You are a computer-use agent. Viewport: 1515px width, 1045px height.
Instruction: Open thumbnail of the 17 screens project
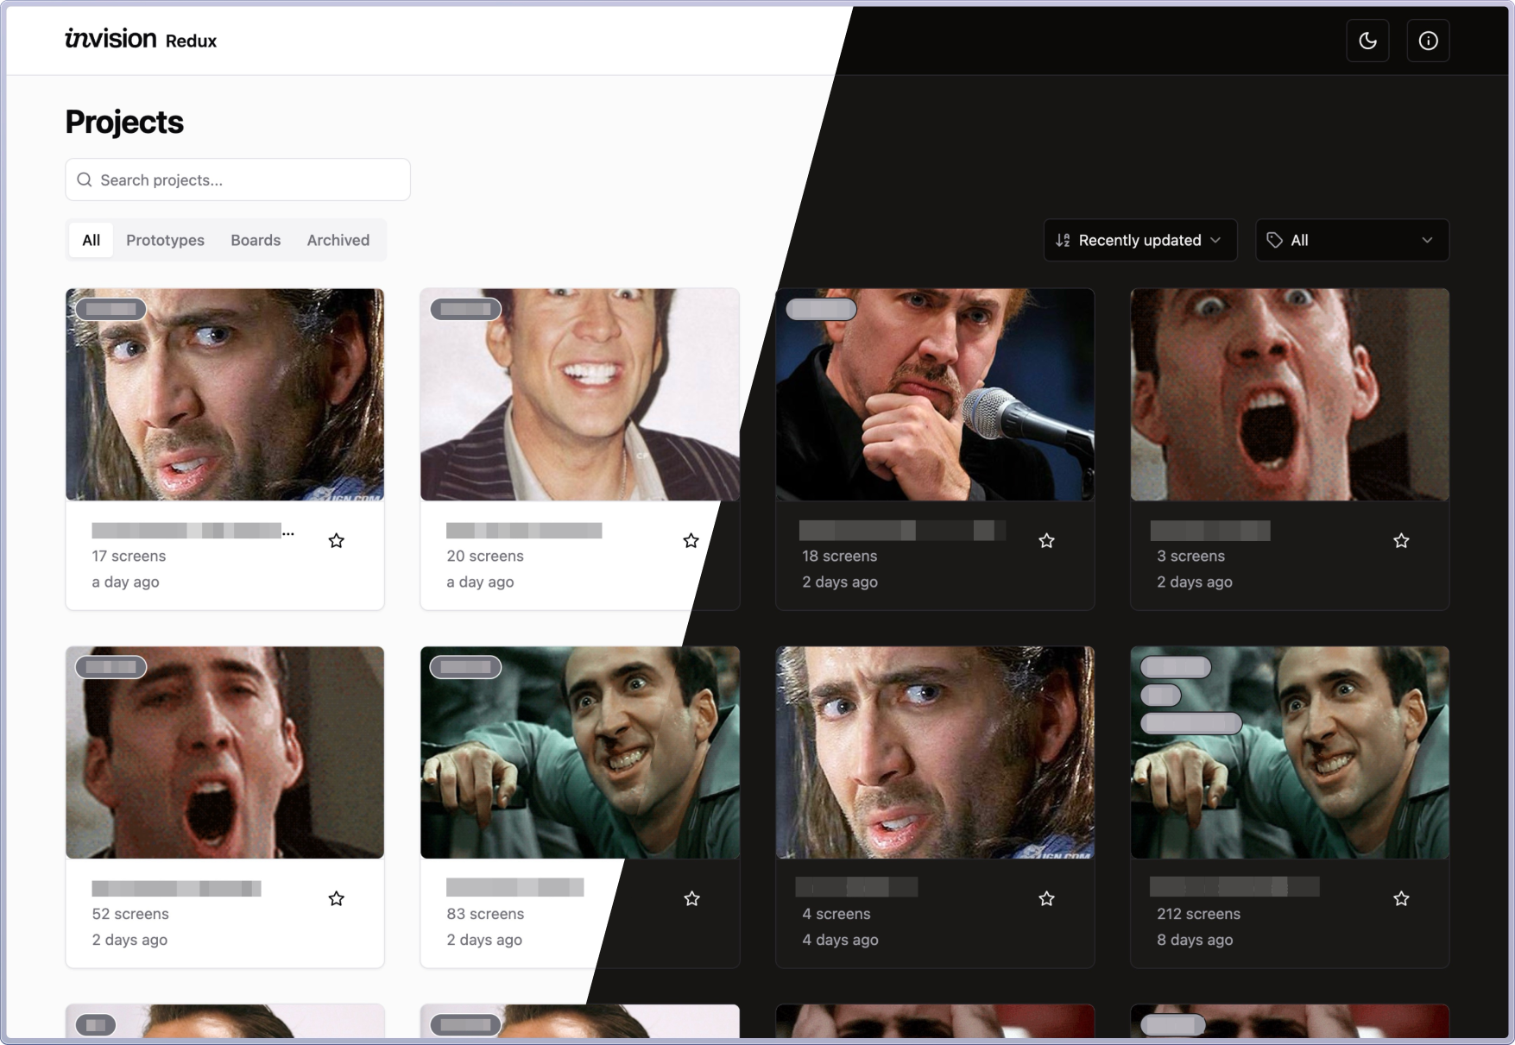tap(224, 394)
